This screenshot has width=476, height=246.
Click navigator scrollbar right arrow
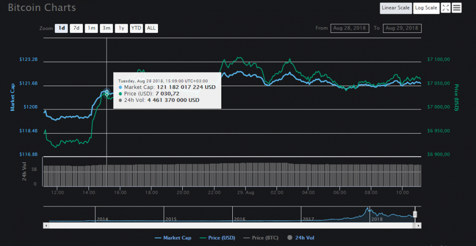click(418, 226)
